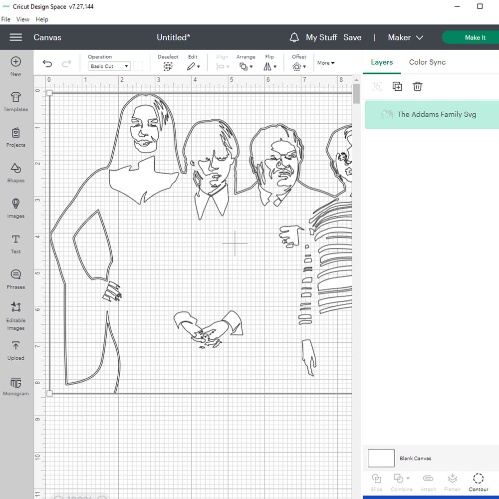This screenshot has width=499, height=499.
Task: Expand the More toolbar options
Action: point(326,63)
